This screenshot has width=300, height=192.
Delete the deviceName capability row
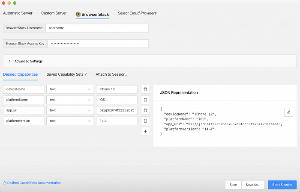point(145,89)
